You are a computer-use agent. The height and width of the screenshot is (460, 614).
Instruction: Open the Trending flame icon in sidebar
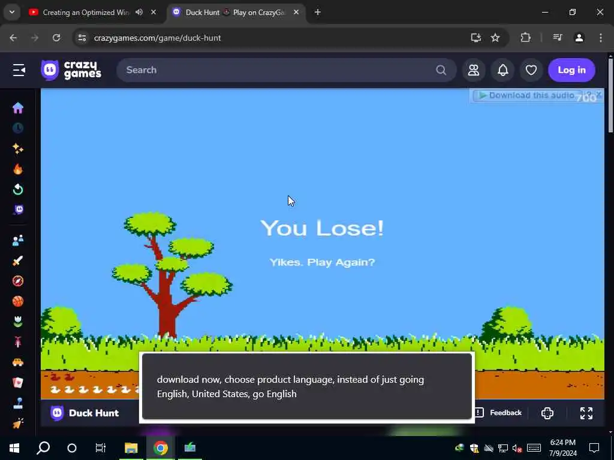(x=17, y=169)
